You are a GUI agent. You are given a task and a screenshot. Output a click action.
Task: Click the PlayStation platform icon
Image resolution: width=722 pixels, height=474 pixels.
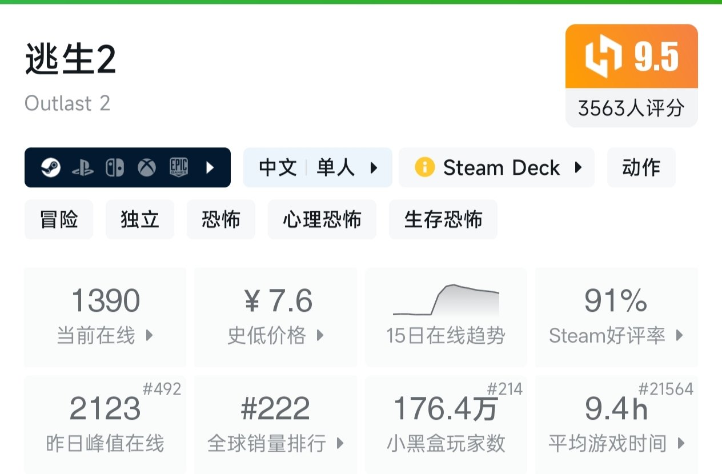[82, 167]
